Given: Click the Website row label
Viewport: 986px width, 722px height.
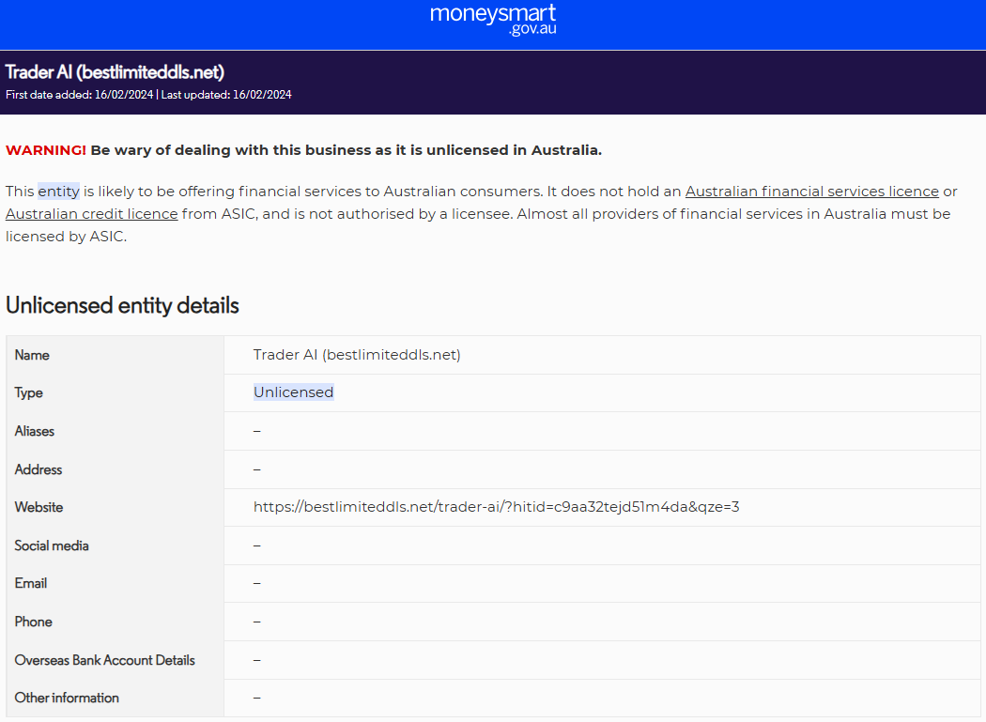Looking at the screenshot, I should (x=39, y=508).
